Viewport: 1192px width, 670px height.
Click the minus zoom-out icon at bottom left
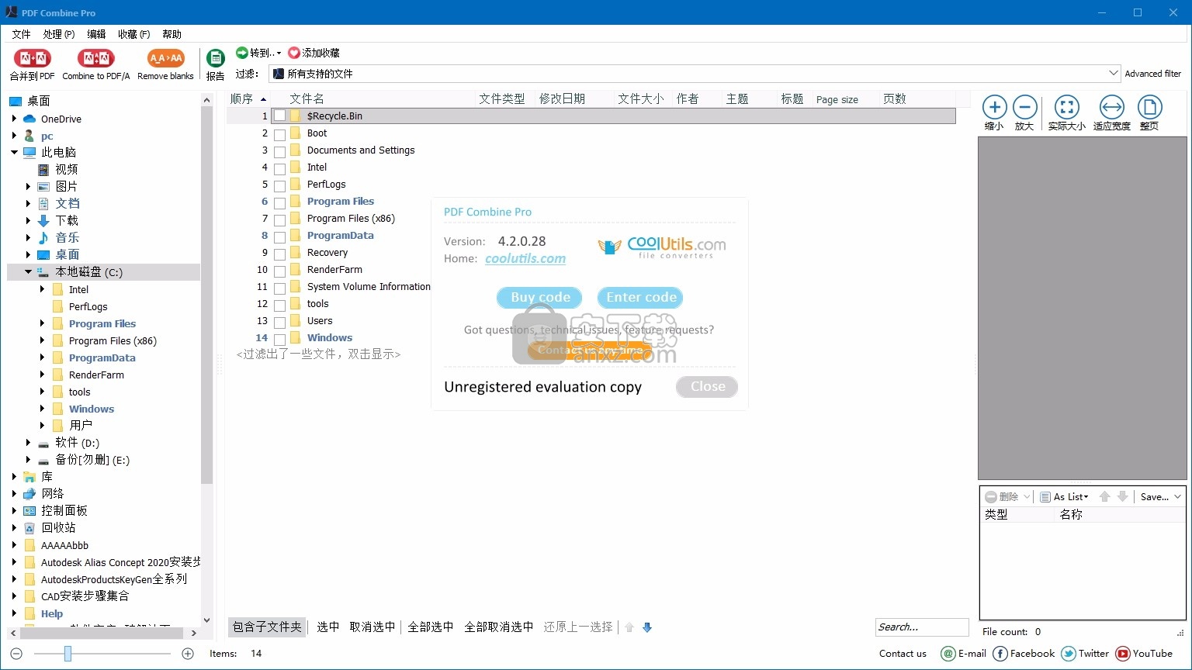(16, 654)
